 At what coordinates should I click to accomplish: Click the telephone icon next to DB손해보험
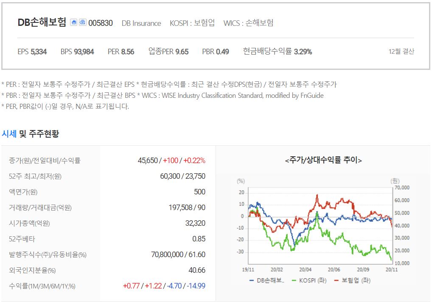[83, 22]
